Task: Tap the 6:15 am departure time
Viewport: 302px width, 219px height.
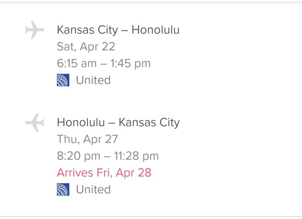Action: (77, 63)
